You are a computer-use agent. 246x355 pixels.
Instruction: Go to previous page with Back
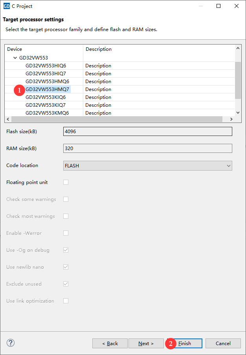[110, 344]
